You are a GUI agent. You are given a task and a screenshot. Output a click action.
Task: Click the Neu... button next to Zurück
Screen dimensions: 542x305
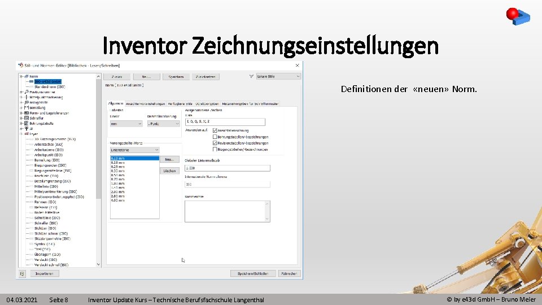point(147,77)
